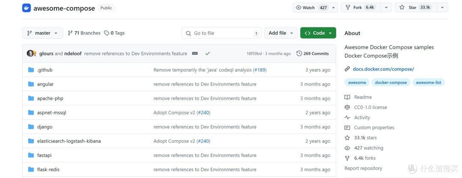462x178 pixels.
Task: Expand the commit message ellipsis icon
Action: pyautogui.click(x=195, y=53)
